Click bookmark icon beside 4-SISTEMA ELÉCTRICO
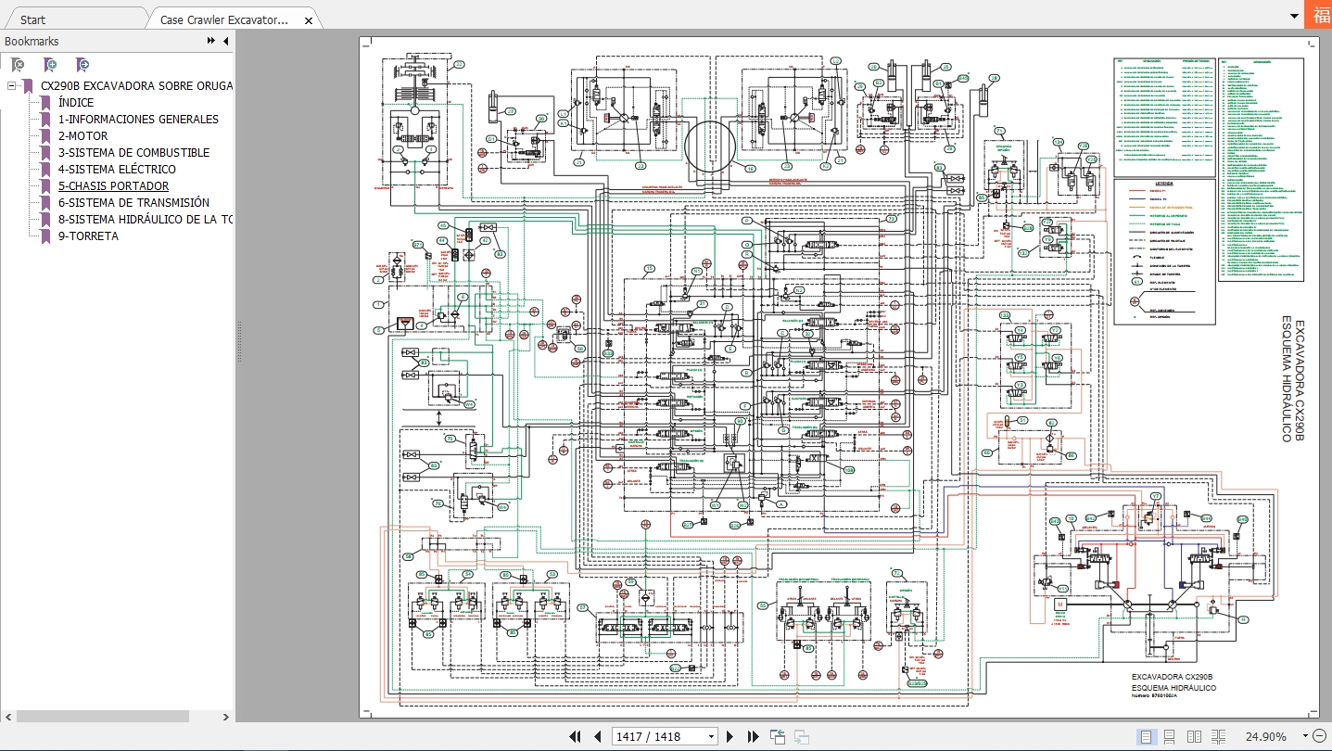The image size is (1332, 751). (45, 170)
